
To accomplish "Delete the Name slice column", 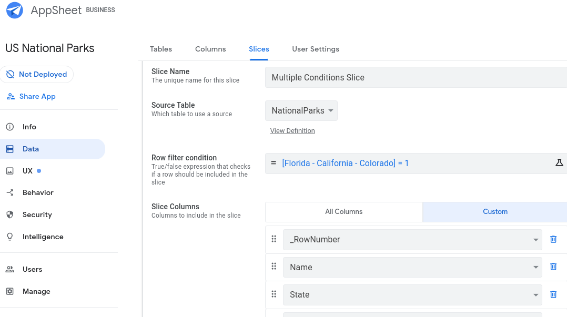I will click(x=553, y=267).
